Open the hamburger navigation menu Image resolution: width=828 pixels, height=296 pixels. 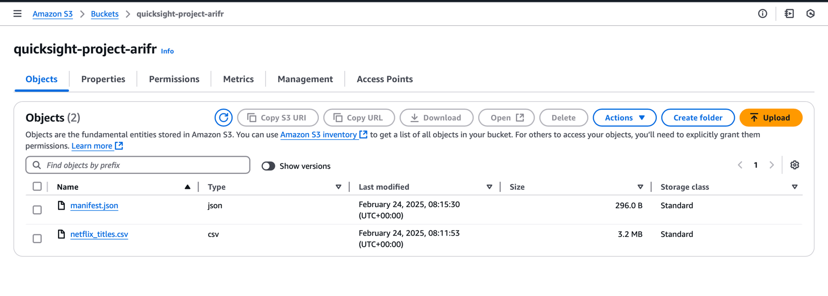[18, 14]
